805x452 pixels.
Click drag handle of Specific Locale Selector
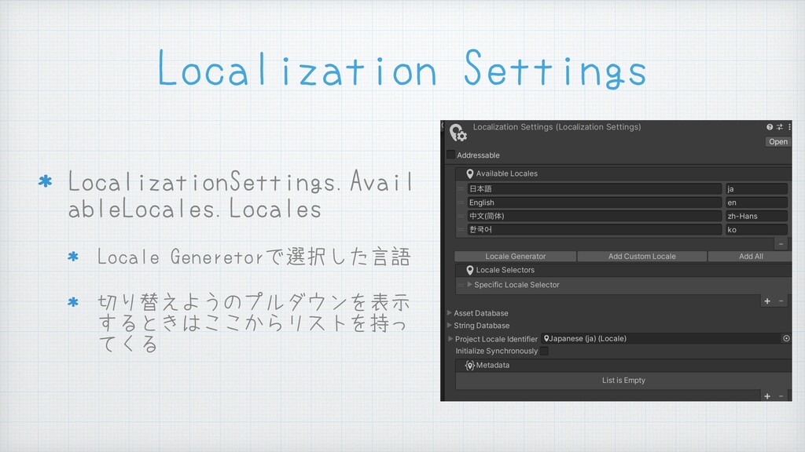click(461, 285)
